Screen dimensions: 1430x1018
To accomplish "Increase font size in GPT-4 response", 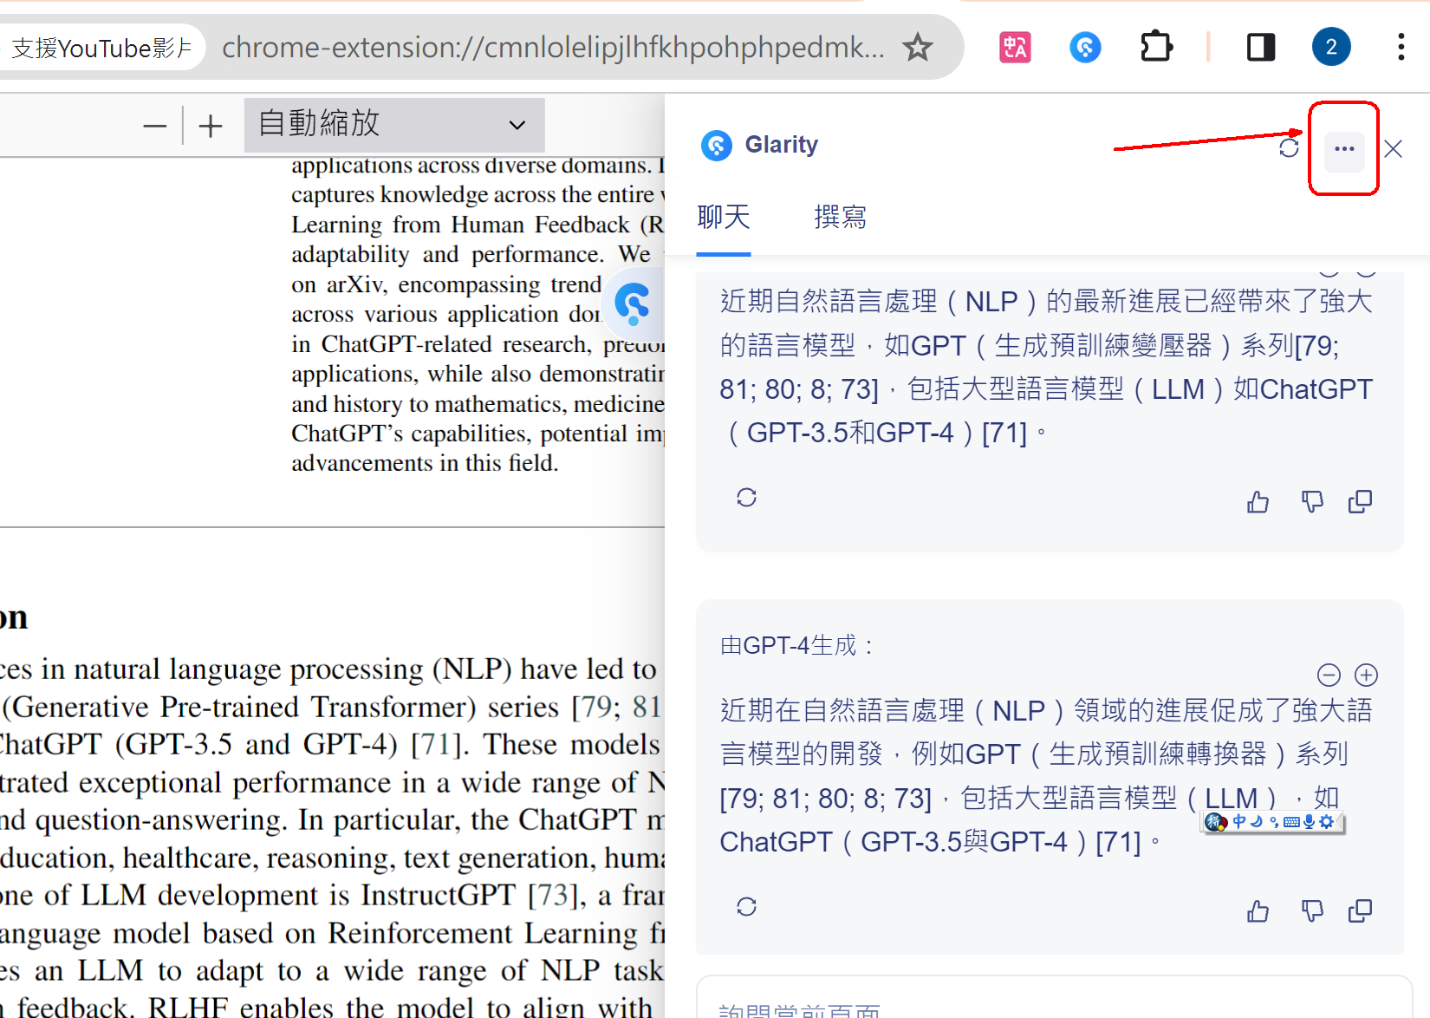I will 1367,675.
